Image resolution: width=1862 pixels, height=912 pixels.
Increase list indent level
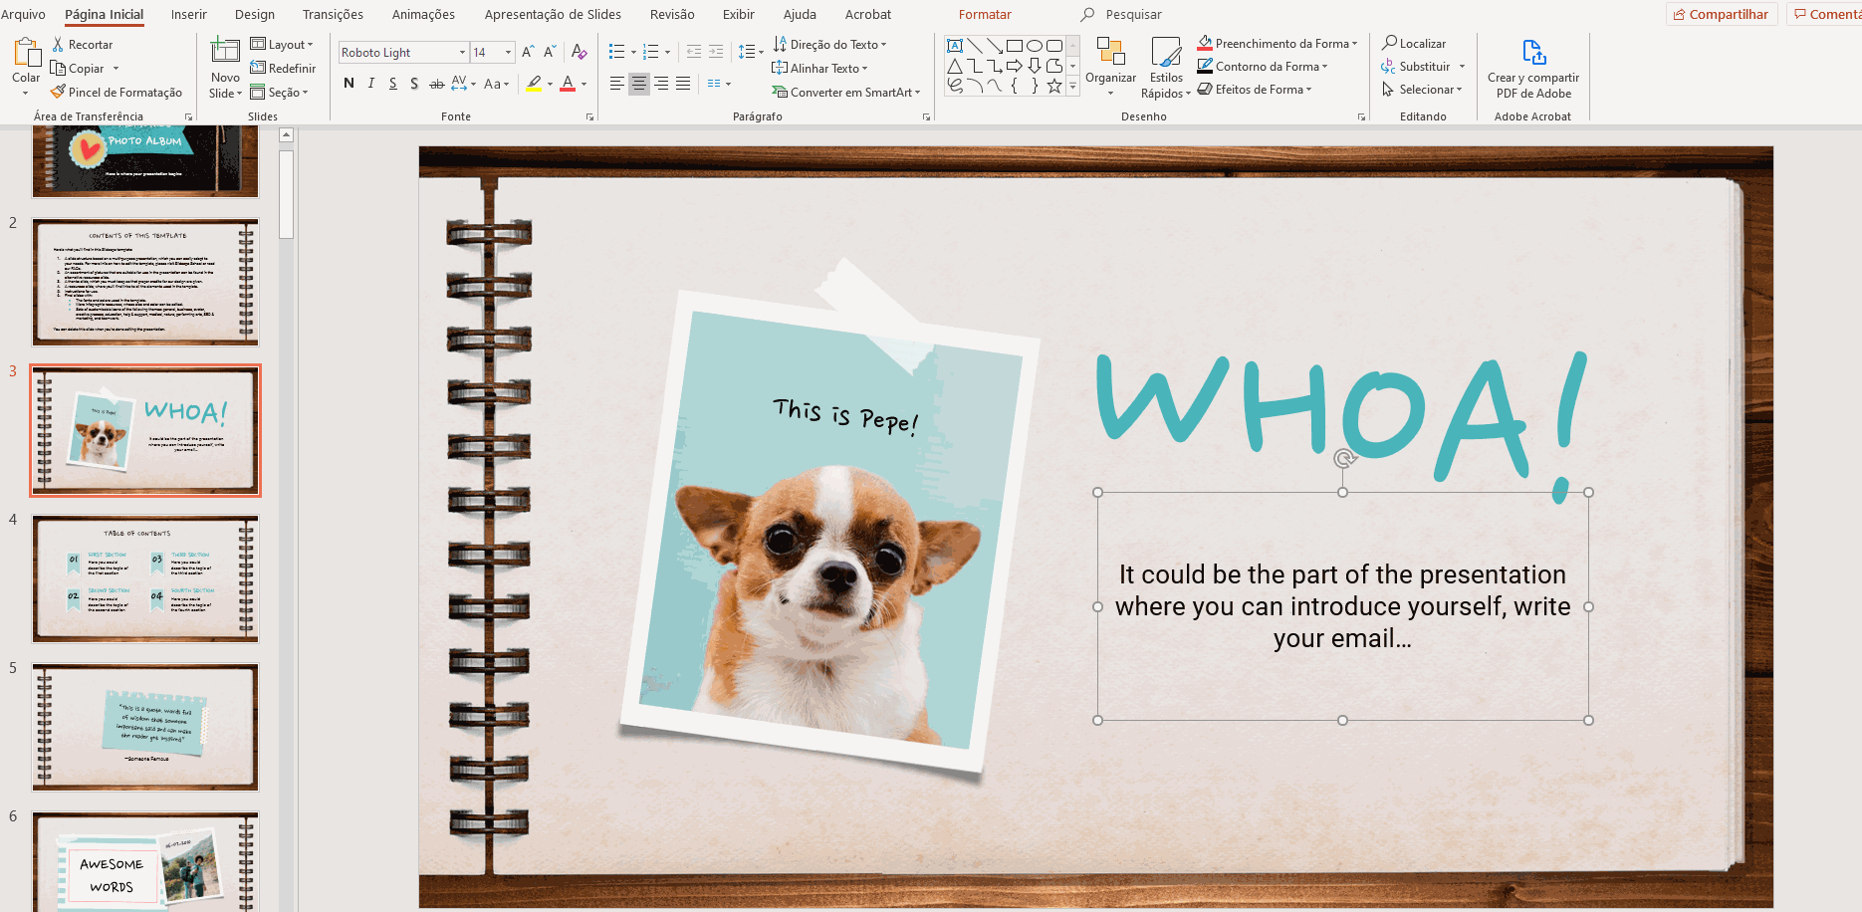pos(716,52)
